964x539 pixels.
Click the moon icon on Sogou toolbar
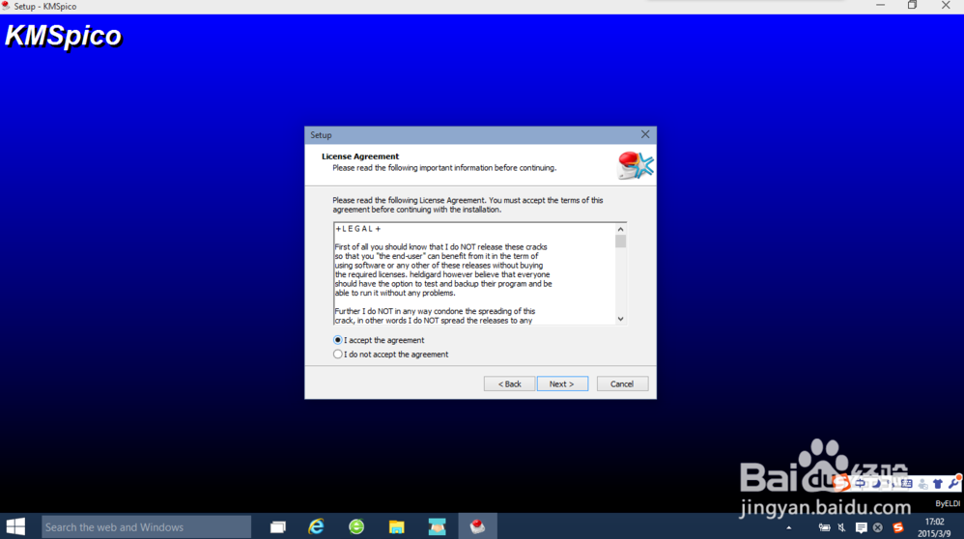[x=877, y=484]
